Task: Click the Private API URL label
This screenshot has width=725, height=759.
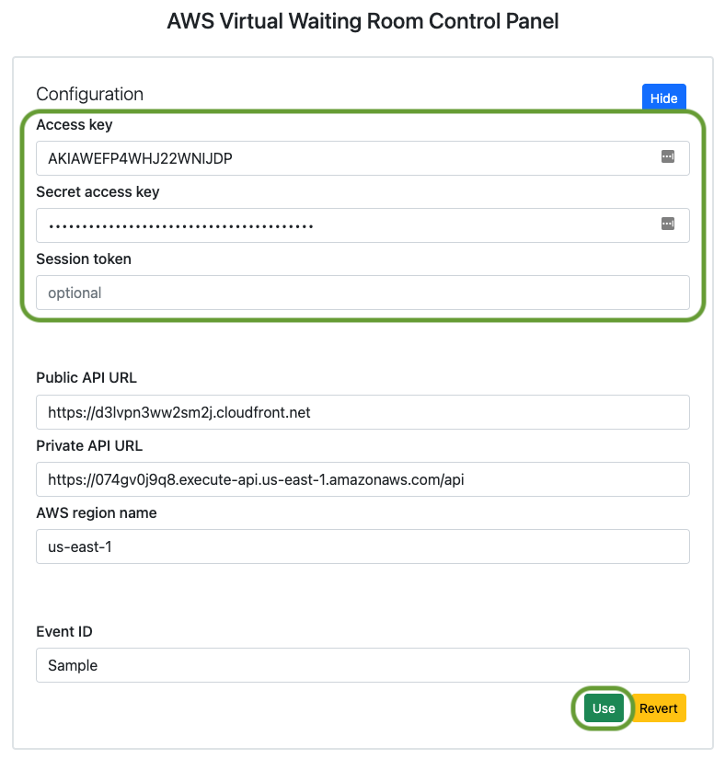Action: click(x=89, y=445)
